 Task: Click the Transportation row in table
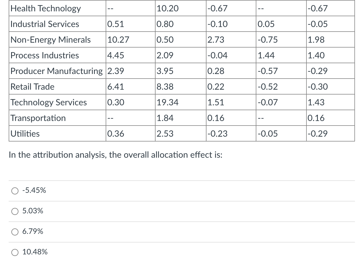pos(38,118)
